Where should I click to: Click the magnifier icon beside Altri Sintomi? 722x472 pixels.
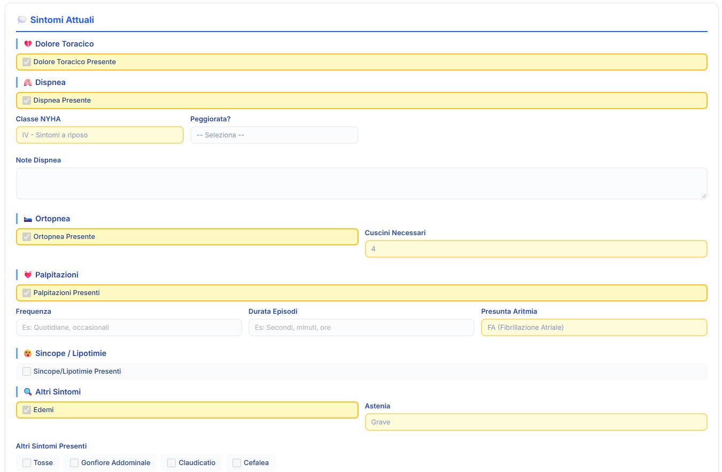click(28, 392)
